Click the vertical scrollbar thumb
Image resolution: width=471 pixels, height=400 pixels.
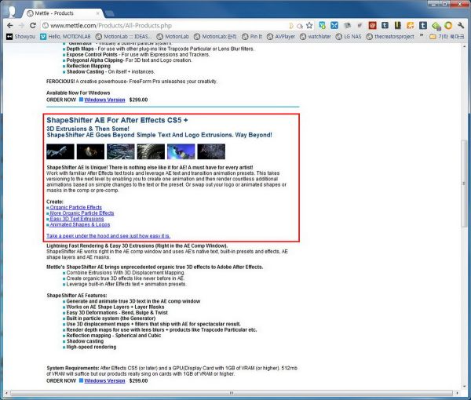coord(465,184)
